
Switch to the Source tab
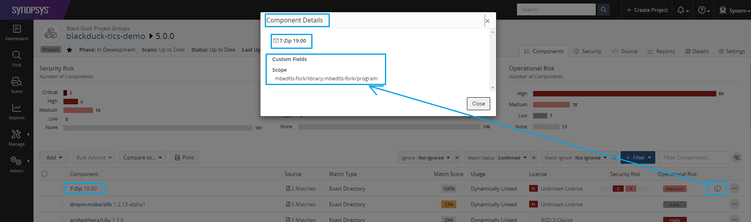click(624, 51)
